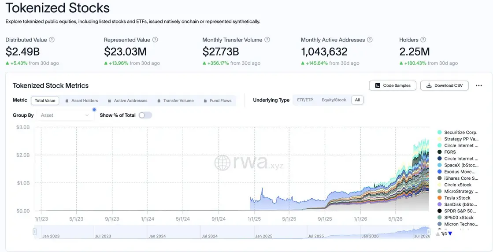Click the 1,043,632 active addresses figure
This screenshot has width=493, height=252.
click(x=324, y=52)
